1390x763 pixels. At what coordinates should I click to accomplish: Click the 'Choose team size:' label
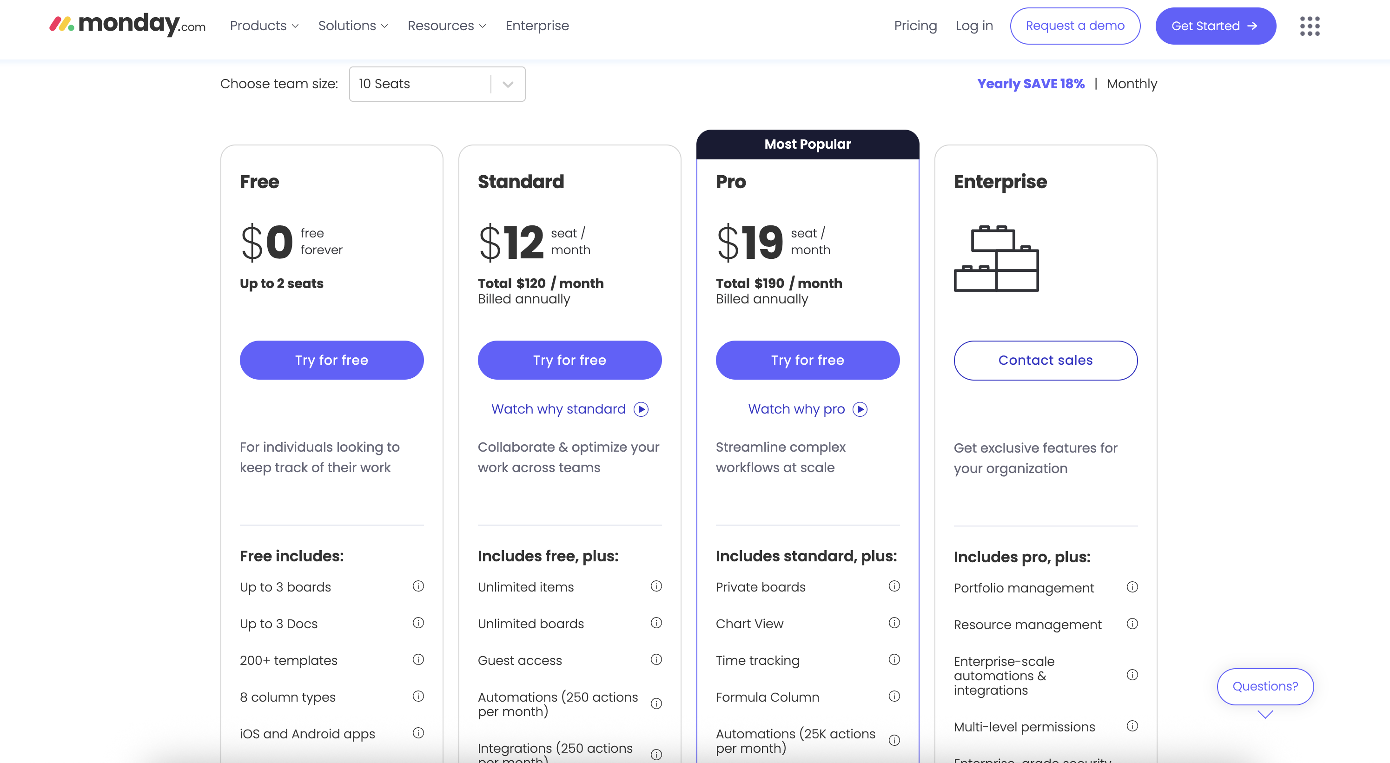pos(279,84)
